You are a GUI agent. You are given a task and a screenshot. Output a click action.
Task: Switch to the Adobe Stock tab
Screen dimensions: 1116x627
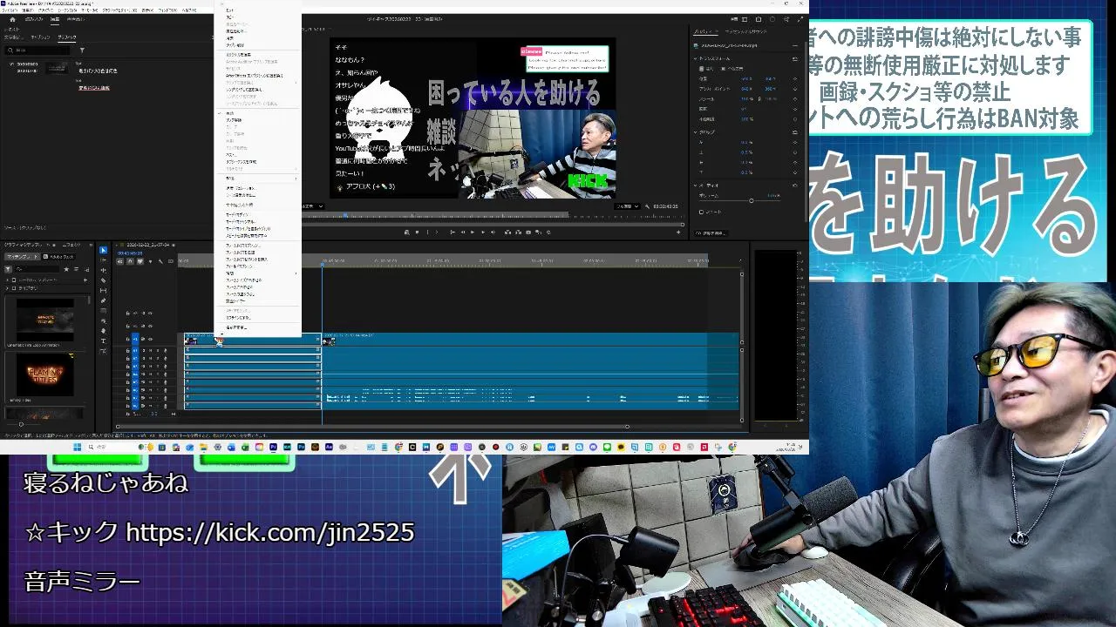pyautogui.click(x=58, y=257)
